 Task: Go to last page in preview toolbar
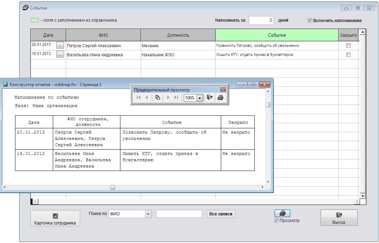point(176,98)
